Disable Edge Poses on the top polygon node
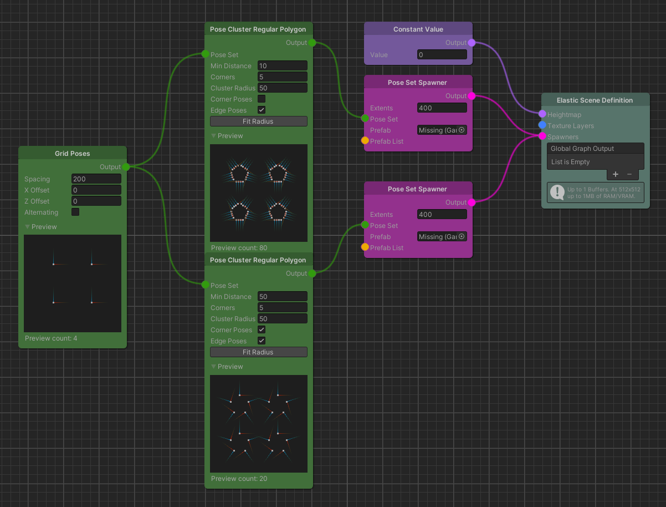Screen dimensions: 666x507 pyautogui.click(x=261, y=110)
